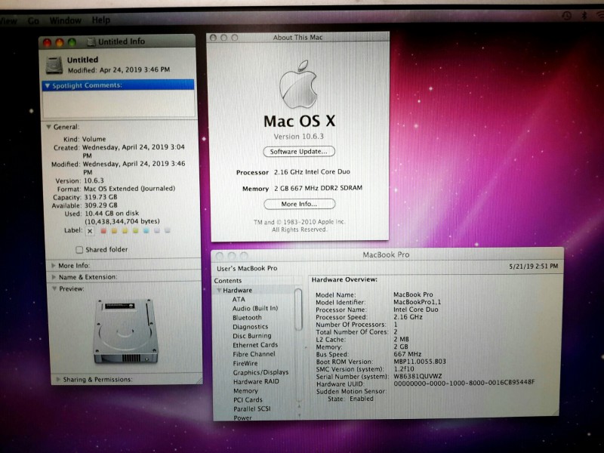Viewport: 604px width, 453px height.
Task: Select Diagnostics in the Hardware list
Action: tap(251, 327)
